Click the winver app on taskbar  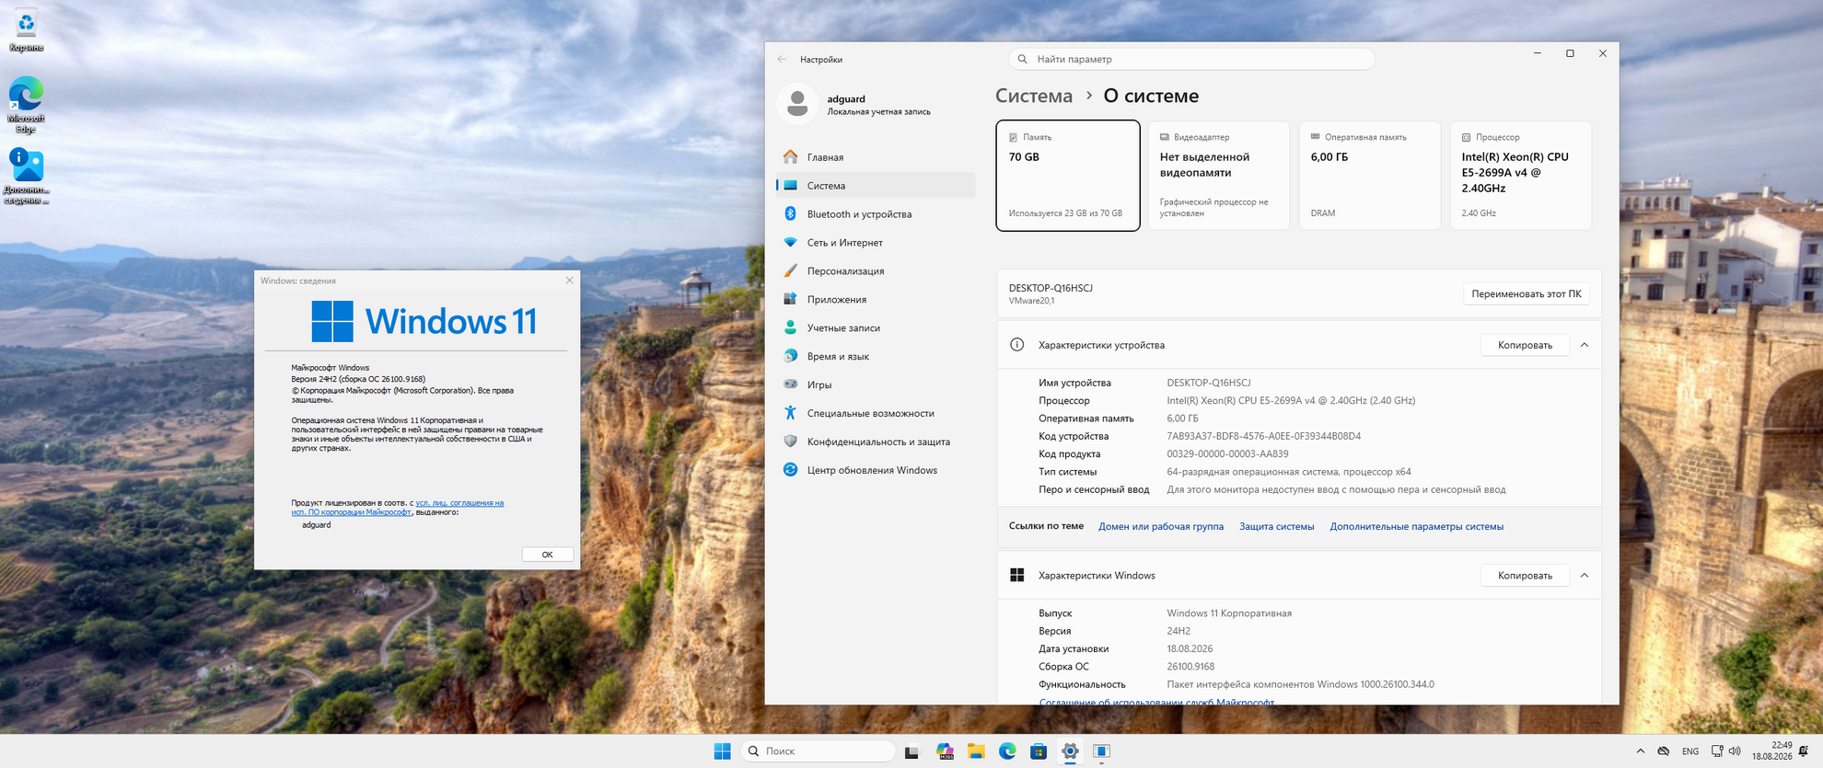click(x=1101, y=751)
